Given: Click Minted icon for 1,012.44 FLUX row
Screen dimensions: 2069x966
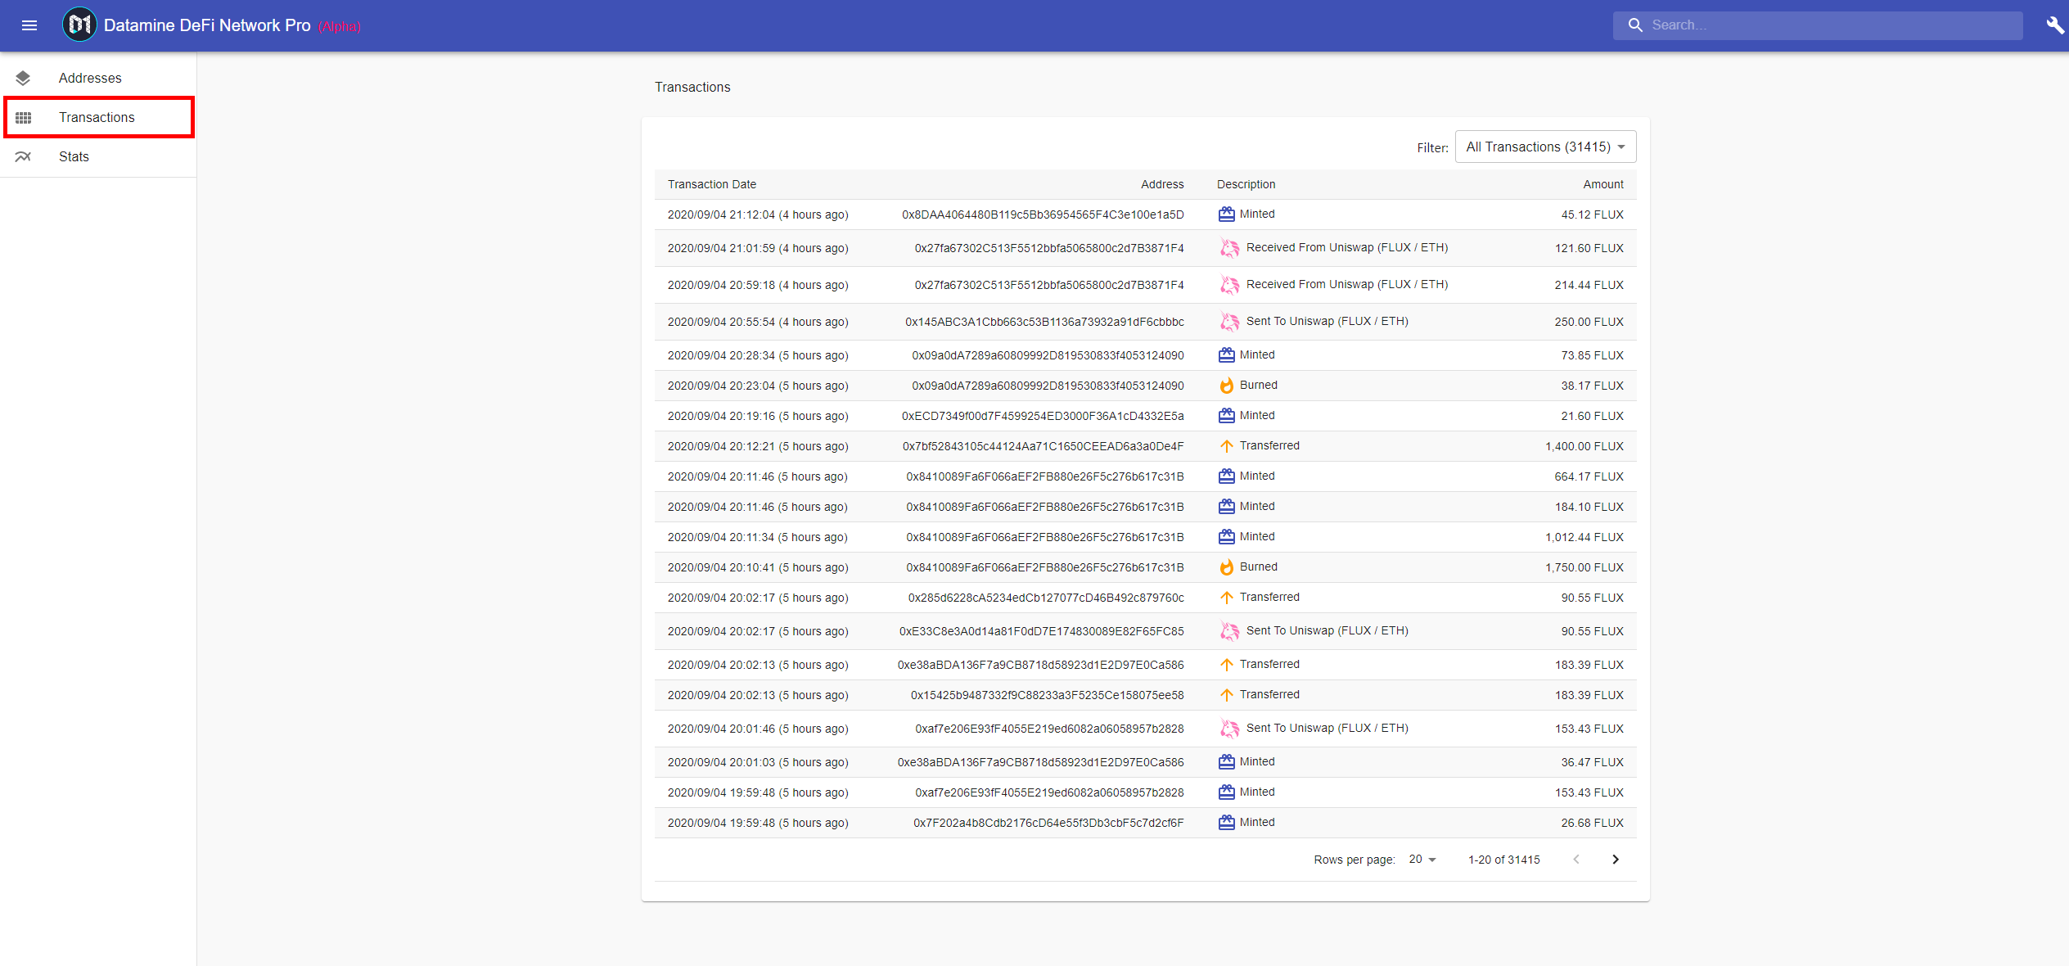Looking at the screenshot, I should coord(1226,536).
